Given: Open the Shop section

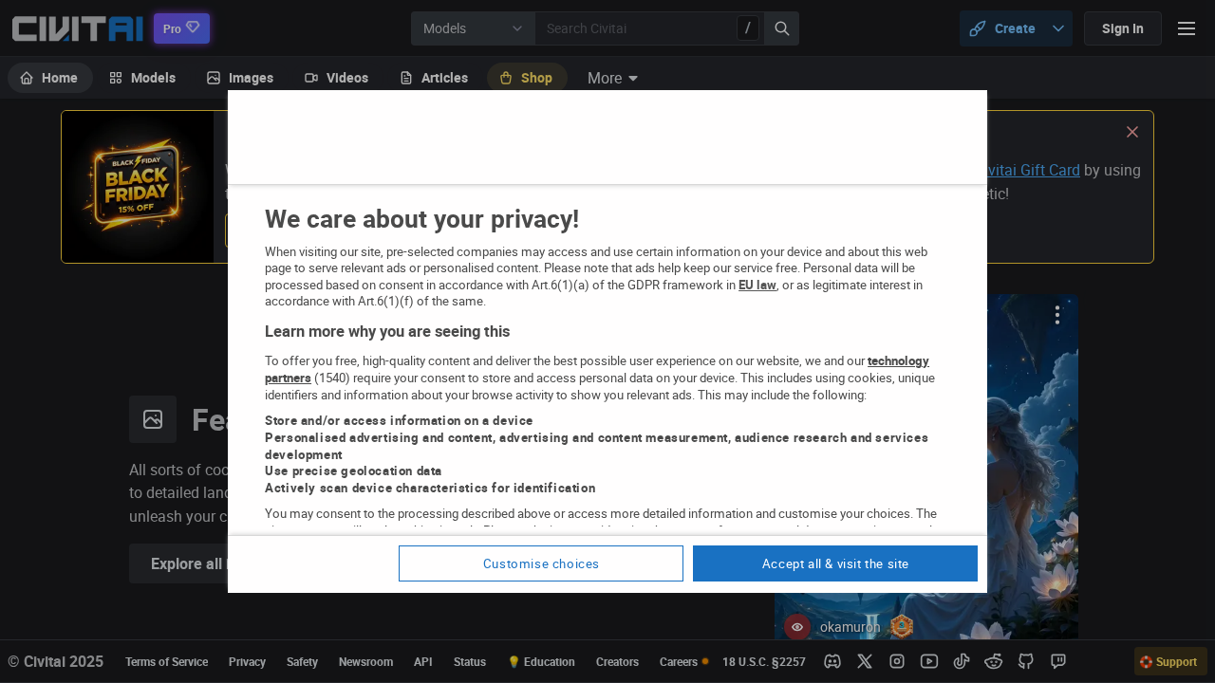Looking at the screenshot, I should pyautogui.click(x=527, y=78).
